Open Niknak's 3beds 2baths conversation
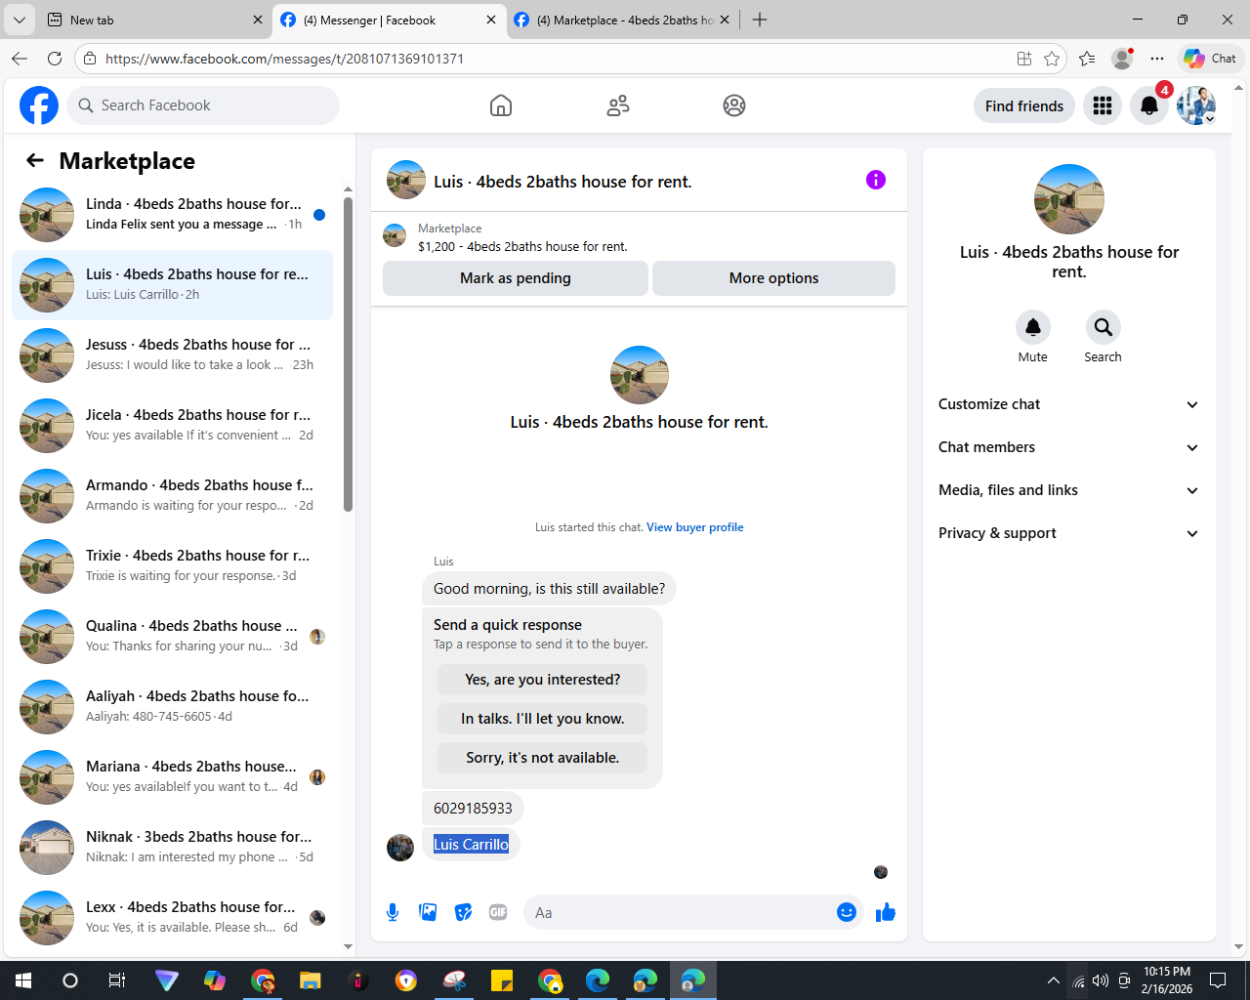 pos(173,848)
